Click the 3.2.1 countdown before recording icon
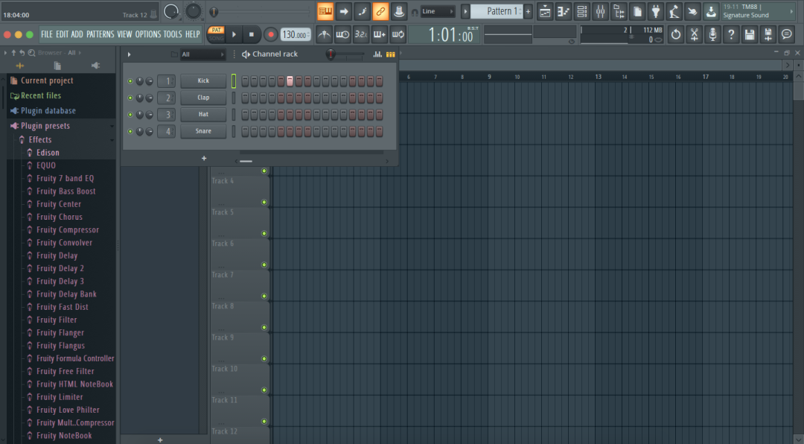The width and height of the screenshot is (804, 444). (361, 34)
